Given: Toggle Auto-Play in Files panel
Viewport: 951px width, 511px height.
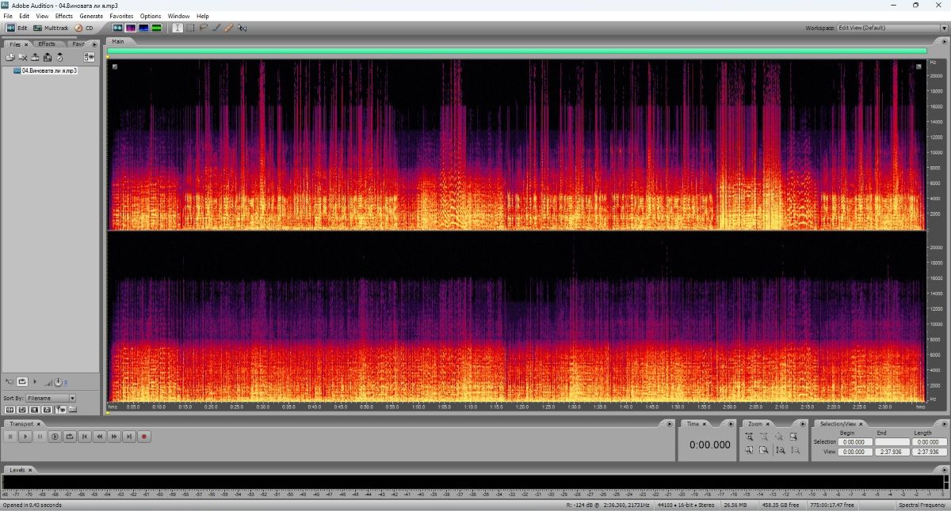Looking at the screenshot, I should [9, 382].
